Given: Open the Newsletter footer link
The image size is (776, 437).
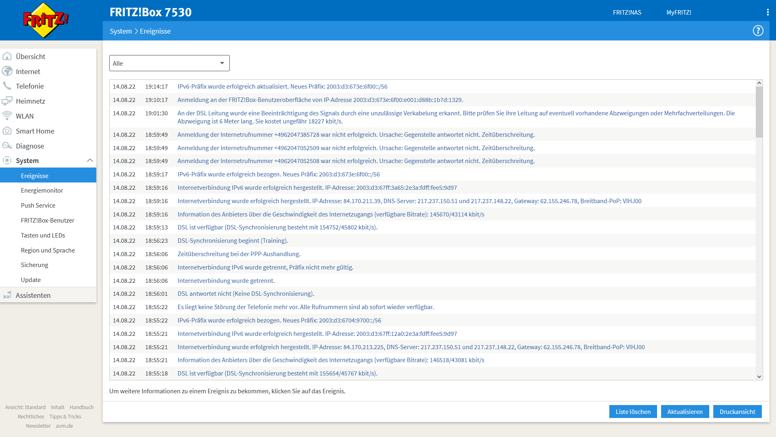Looking at the screenshot, I should (x=38, y=426).
